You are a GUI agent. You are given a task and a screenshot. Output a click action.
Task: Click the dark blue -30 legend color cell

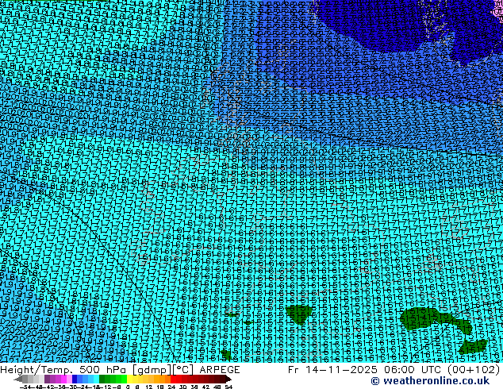click(x=75, y=379)
